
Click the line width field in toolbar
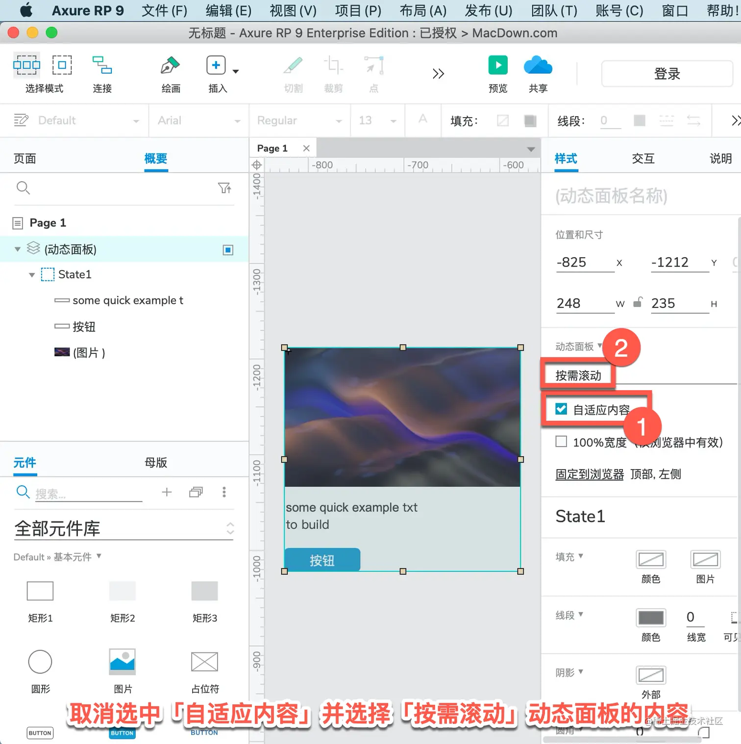tap(611, 121)
